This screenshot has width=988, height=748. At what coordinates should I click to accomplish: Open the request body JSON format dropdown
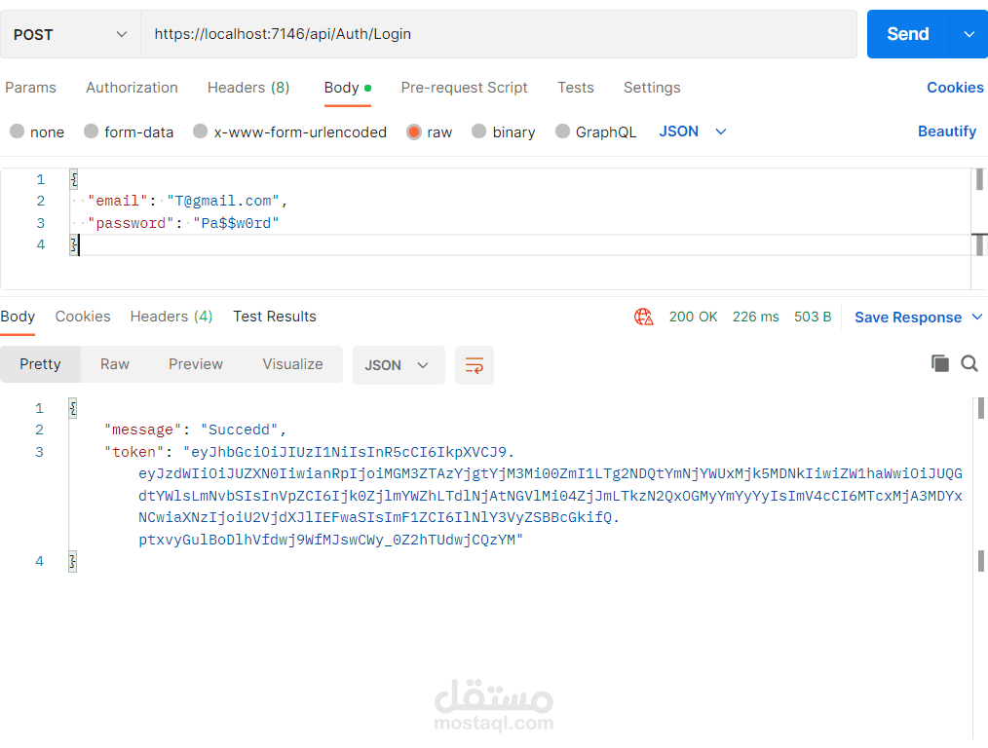[693, 131]
